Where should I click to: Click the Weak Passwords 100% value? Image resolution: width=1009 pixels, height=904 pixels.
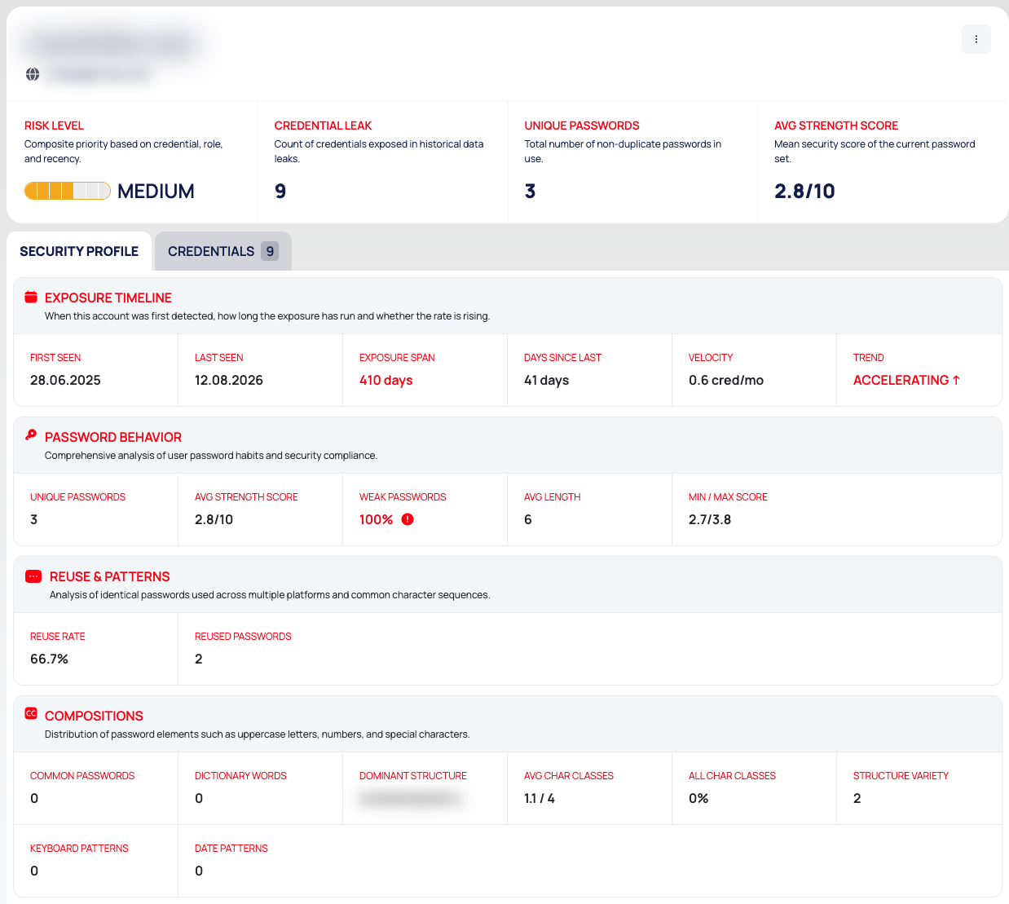tap(376, 519)
